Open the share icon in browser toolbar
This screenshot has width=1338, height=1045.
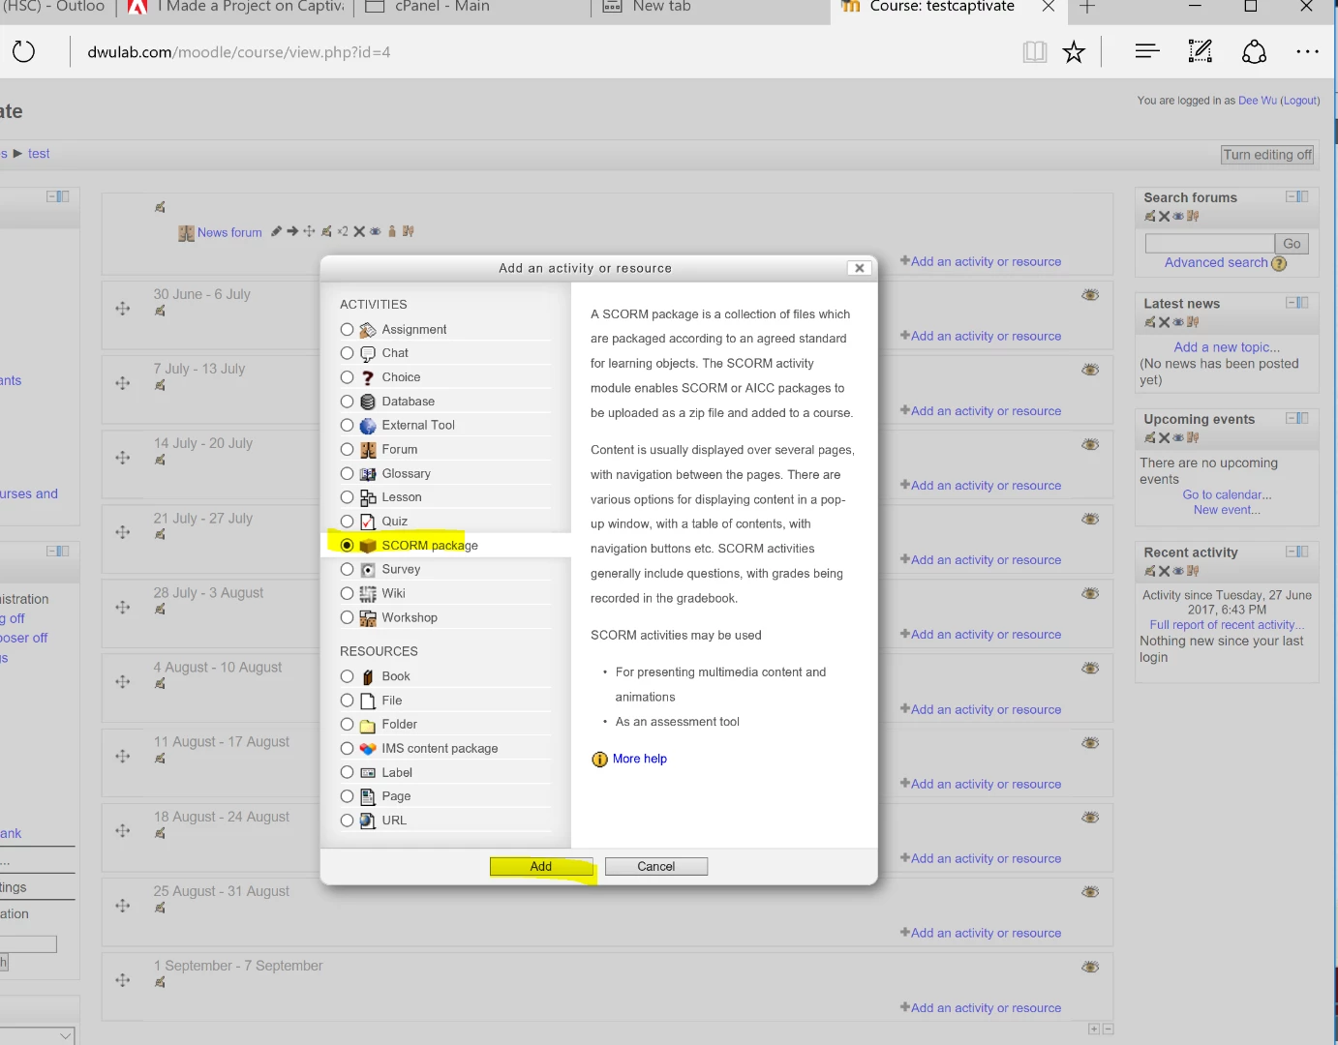coord(1254,51)
